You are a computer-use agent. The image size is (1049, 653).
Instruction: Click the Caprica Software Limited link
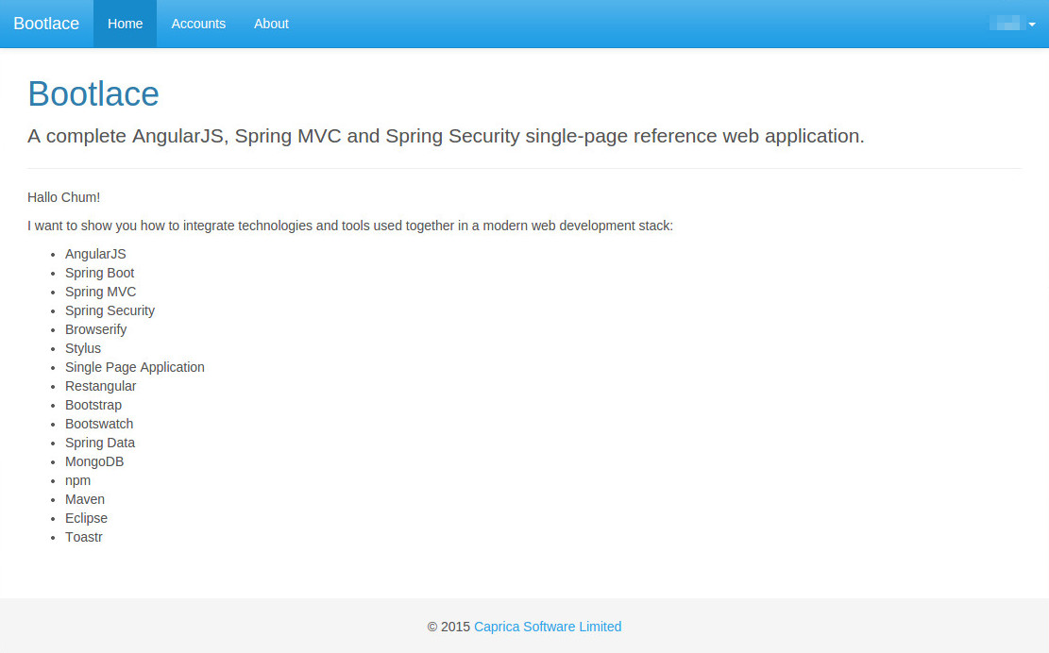[548, 627]
